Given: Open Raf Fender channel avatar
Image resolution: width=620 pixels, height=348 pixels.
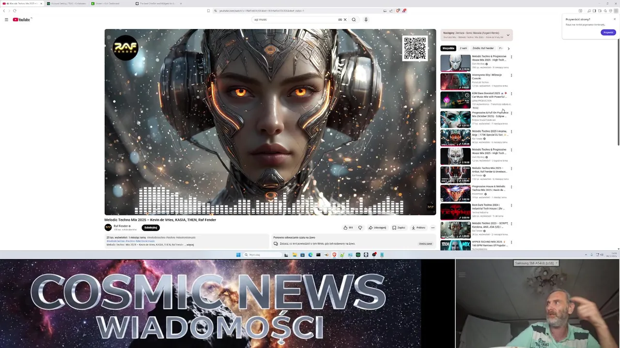Looking at the screenshot, I should 108,227.
